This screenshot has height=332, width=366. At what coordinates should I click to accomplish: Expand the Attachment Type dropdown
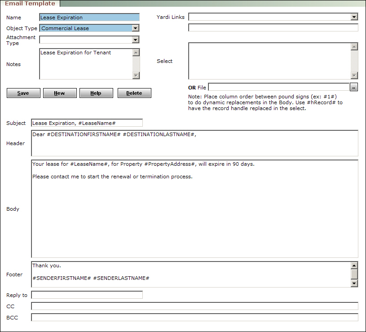pyautogui.click(x=136, y=40)
